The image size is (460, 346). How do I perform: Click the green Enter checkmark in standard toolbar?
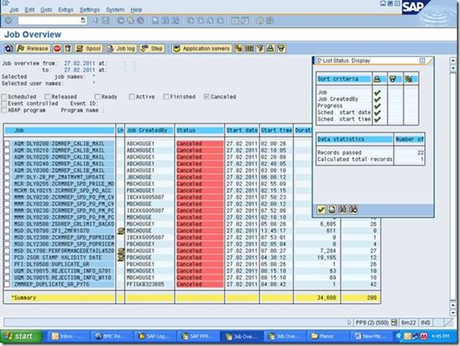pyautogui.click(x=9, y=20)
